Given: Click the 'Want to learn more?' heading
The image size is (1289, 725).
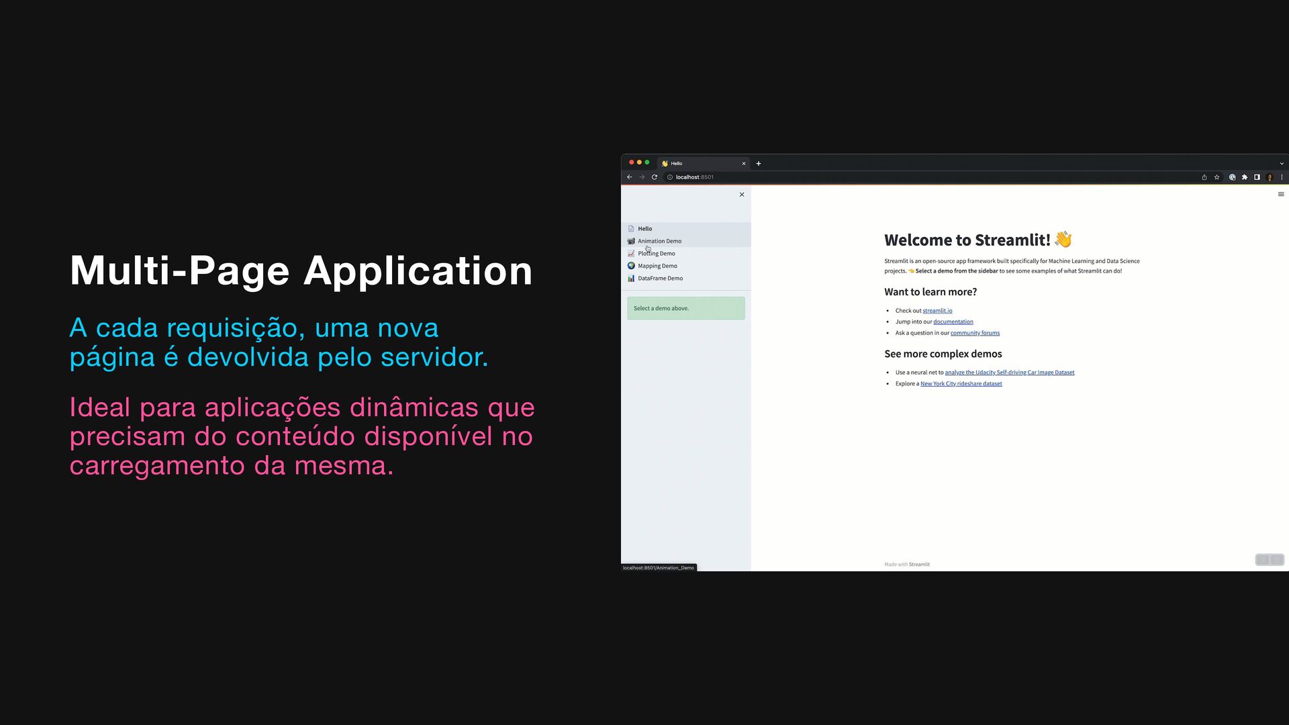Looking at the screenshot, I should (930, 292).
